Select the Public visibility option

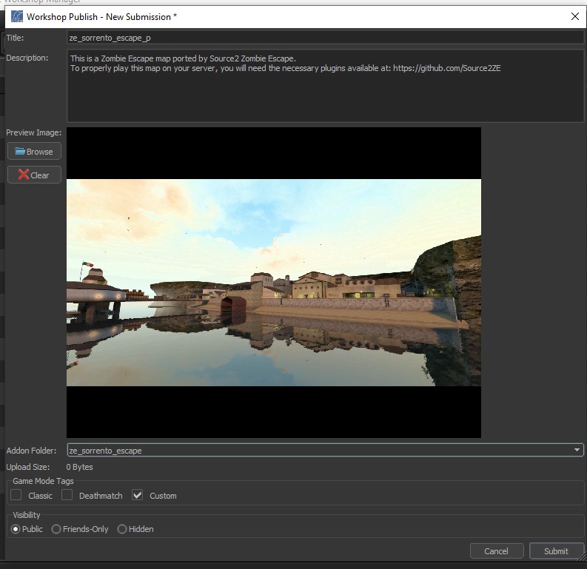[x=16, y=529]
